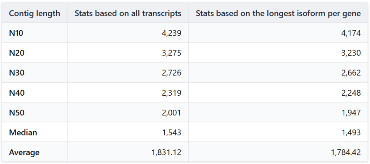Select the Average row label
The width and height of the screenshot is (370, 164).
coord(24,152)
